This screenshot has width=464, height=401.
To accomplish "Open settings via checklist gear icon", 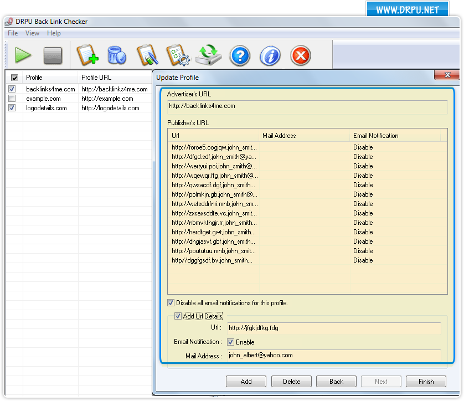I will click(x=178, y=55).
